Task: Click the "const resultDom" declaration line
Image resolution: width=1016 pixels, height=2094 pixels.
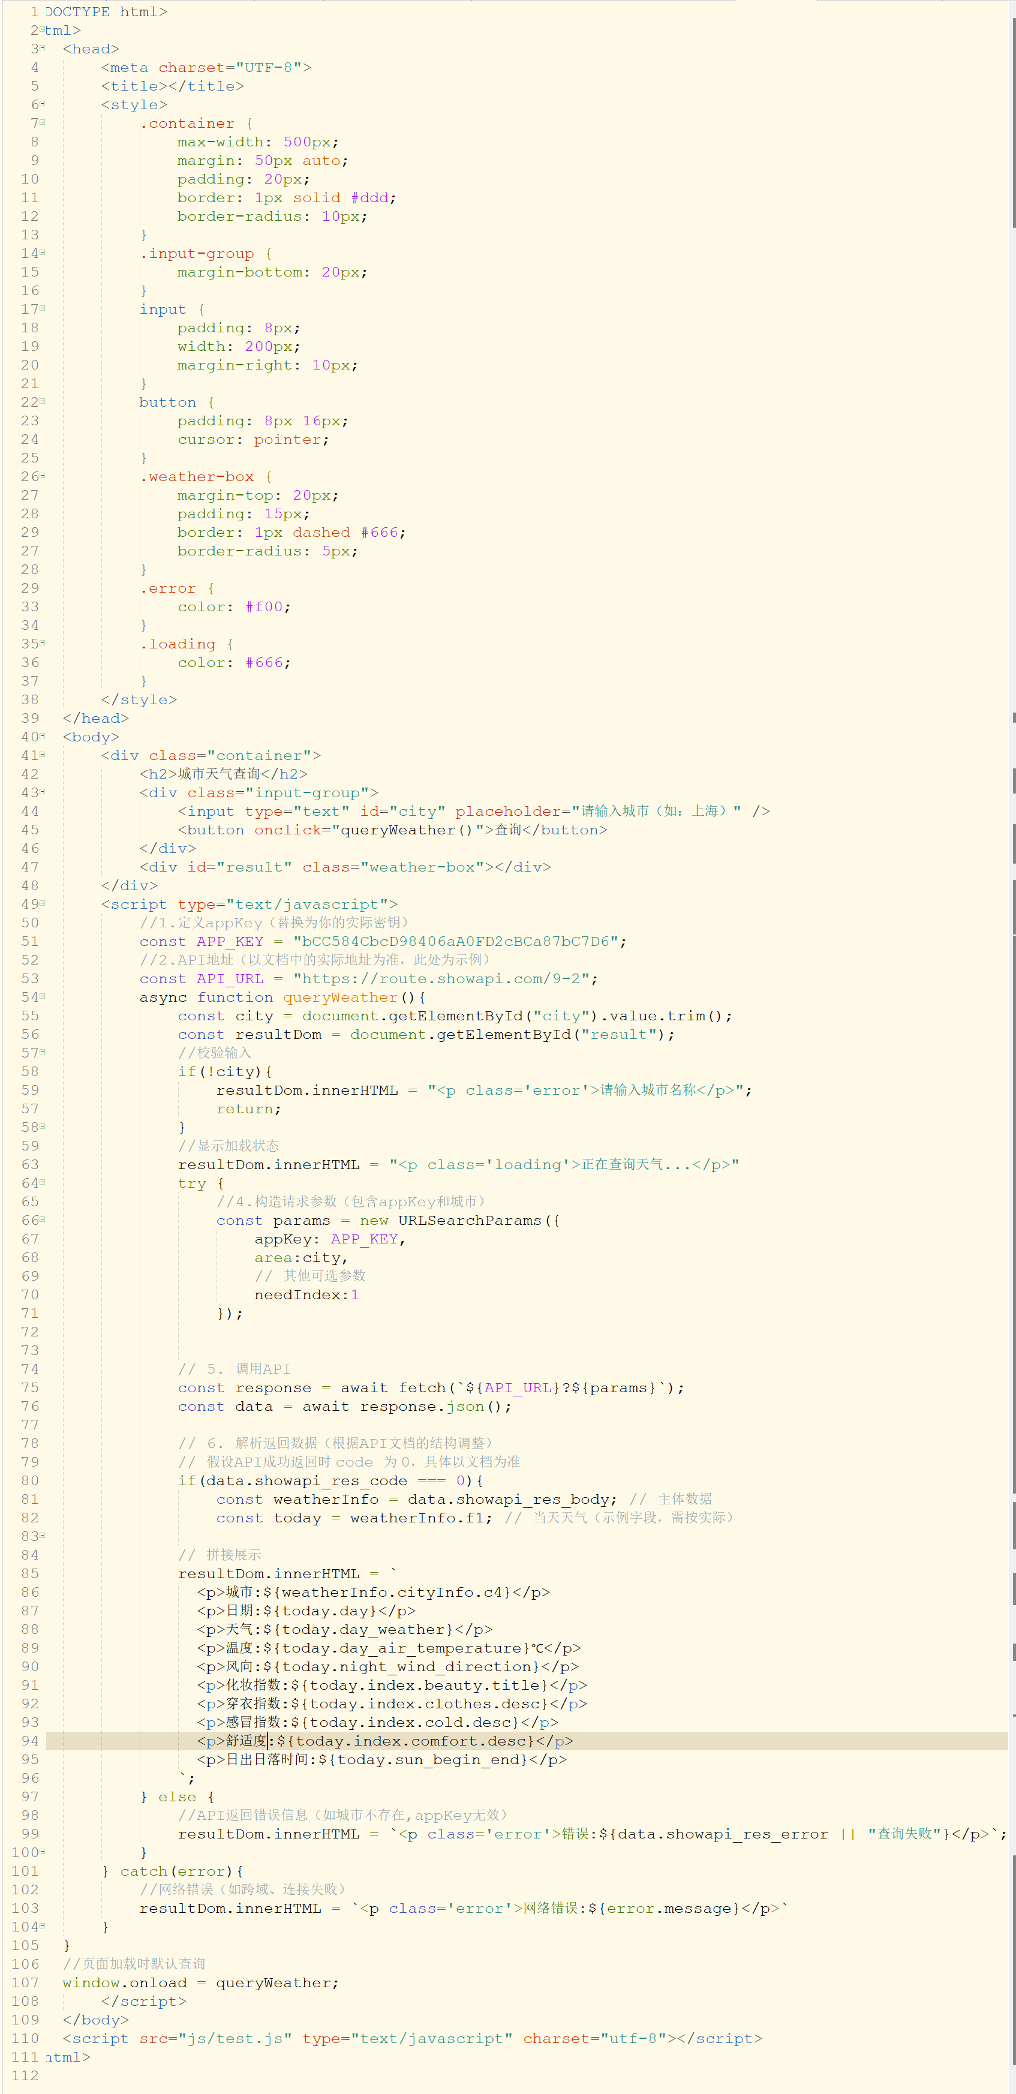Action: pyautogui.click(x=426, y=1035)
